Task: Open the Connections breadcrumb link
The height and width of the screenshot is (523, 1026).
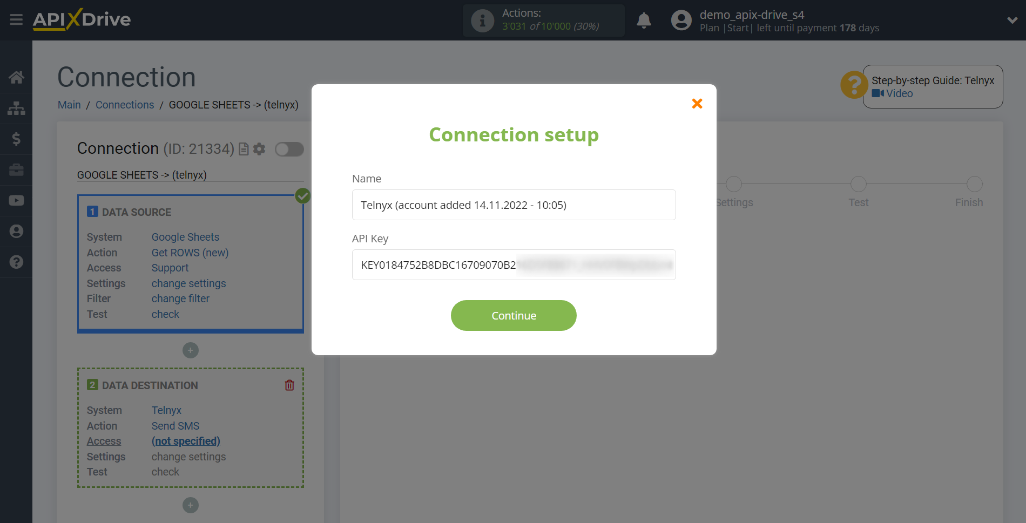Action: click(x=125, y=105)
